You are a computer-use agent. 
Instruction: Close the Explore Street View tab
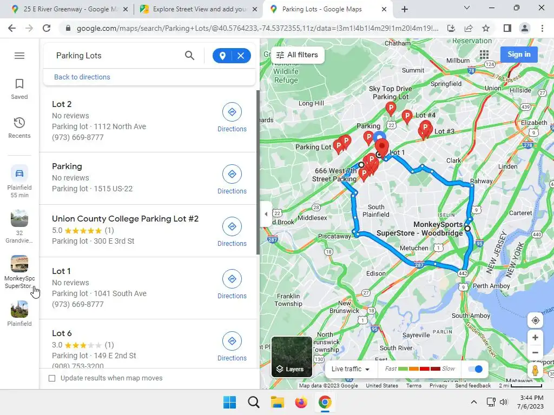pos(255,10)
